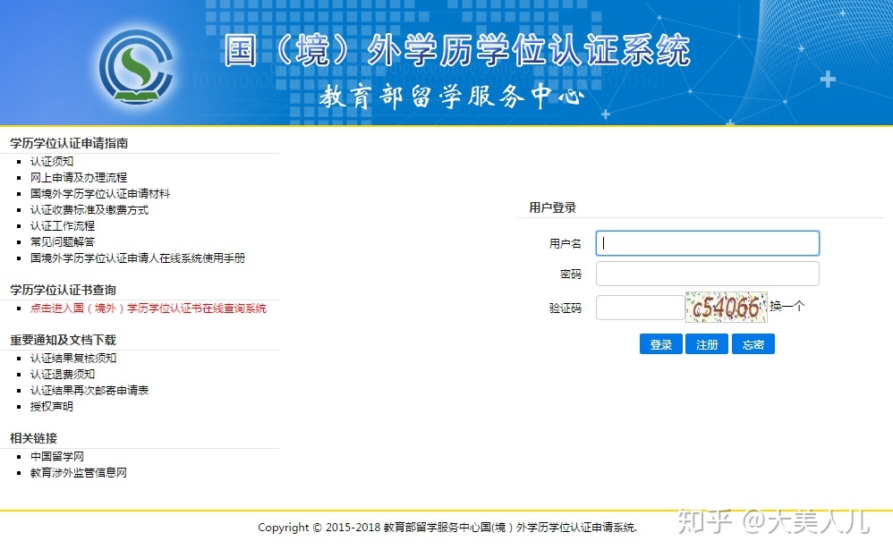Open 认证结果复核须知 link
The width and height of the screenshot is (893, 558).
pyautogui.click(x=73, y=359)
